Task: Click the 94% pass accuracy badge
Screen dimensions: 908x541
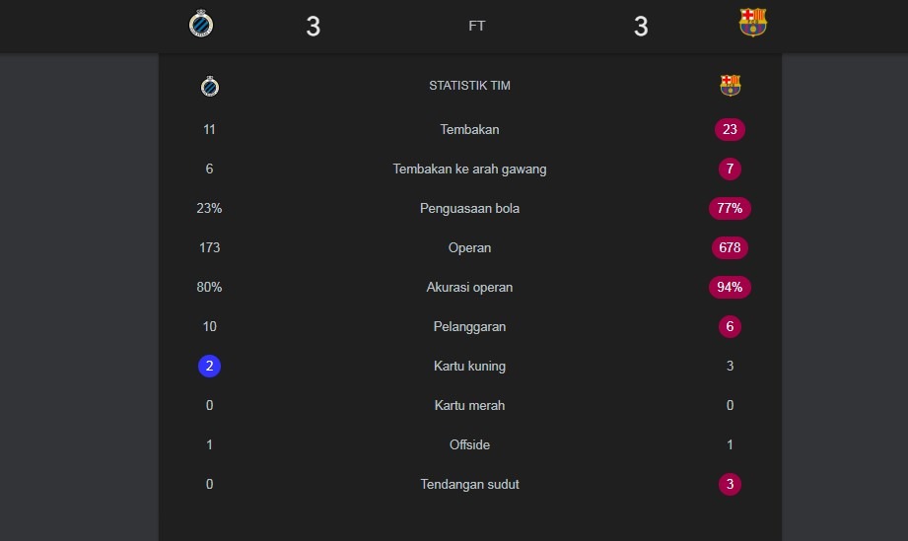Action: 730,287
